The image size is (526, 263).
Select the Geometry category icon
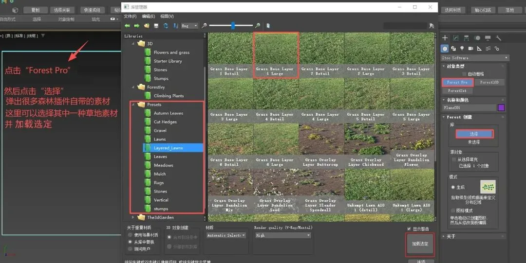[445, 49]
